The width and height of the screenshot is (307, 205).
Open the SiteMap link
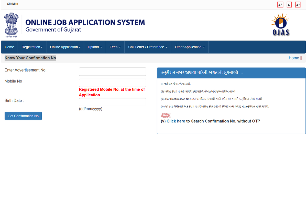click(x=13, y=4)
